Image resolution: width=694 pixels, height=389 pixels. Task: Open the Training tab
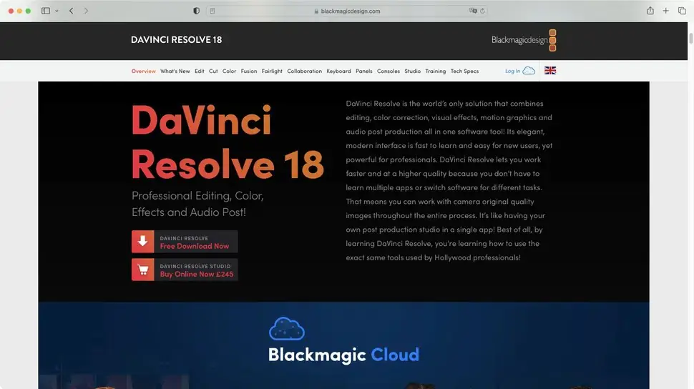tap(436, 72)
